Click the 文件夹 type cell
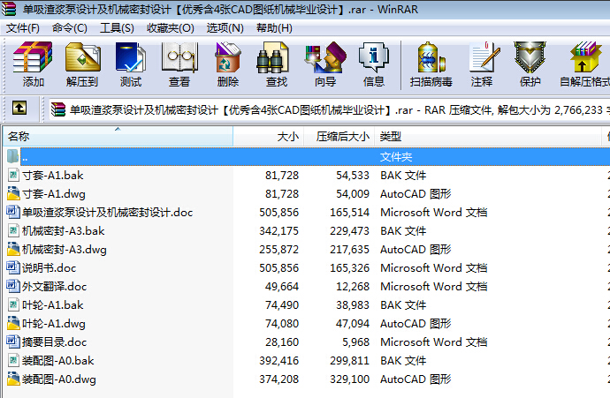This screenshot has width=610, height=398. pos(396,157)
